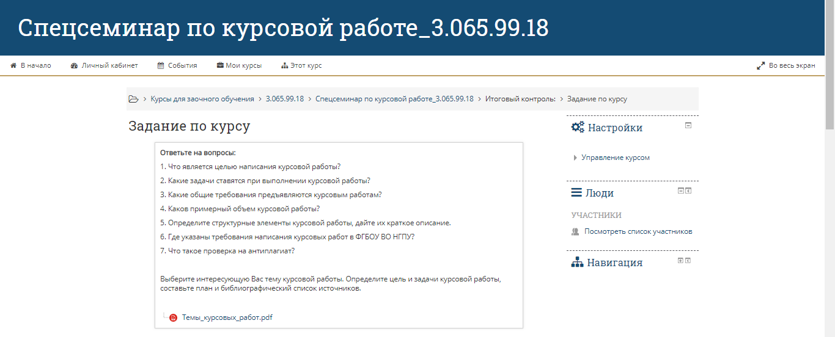Image resolution: width=835 pixels, height=337 pixels.
Task: Click the Настройки gears icon
Action: [578, 128]
